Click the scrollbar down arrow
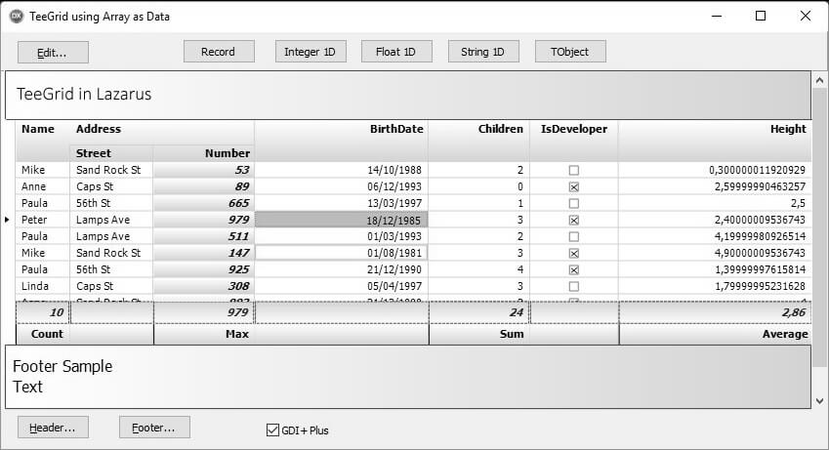The width and height of the screenshot is (829, 450). coord(819,401)
